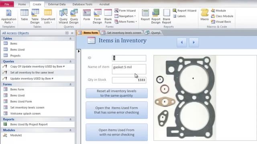Start the Form Wizard
257x144 pixels.
[125, 11]
